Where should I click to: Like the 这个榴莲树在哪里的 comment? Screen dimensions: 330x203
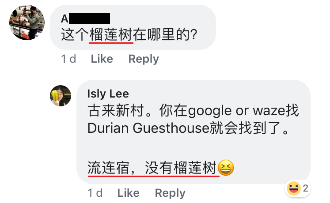point(102,59)
